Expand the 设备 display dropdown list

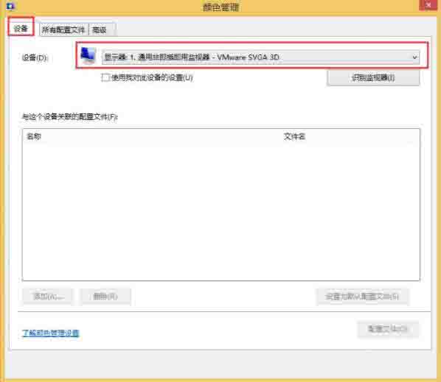coord(260,57)
